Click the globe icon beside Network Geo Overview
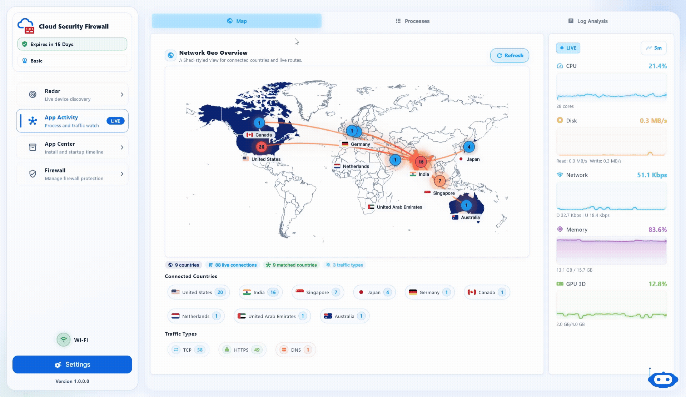 pos(171,55)
